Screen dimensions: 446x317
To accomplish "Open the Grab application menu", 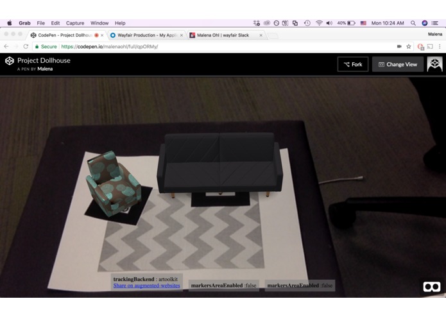I will click(x=24, y=23).
